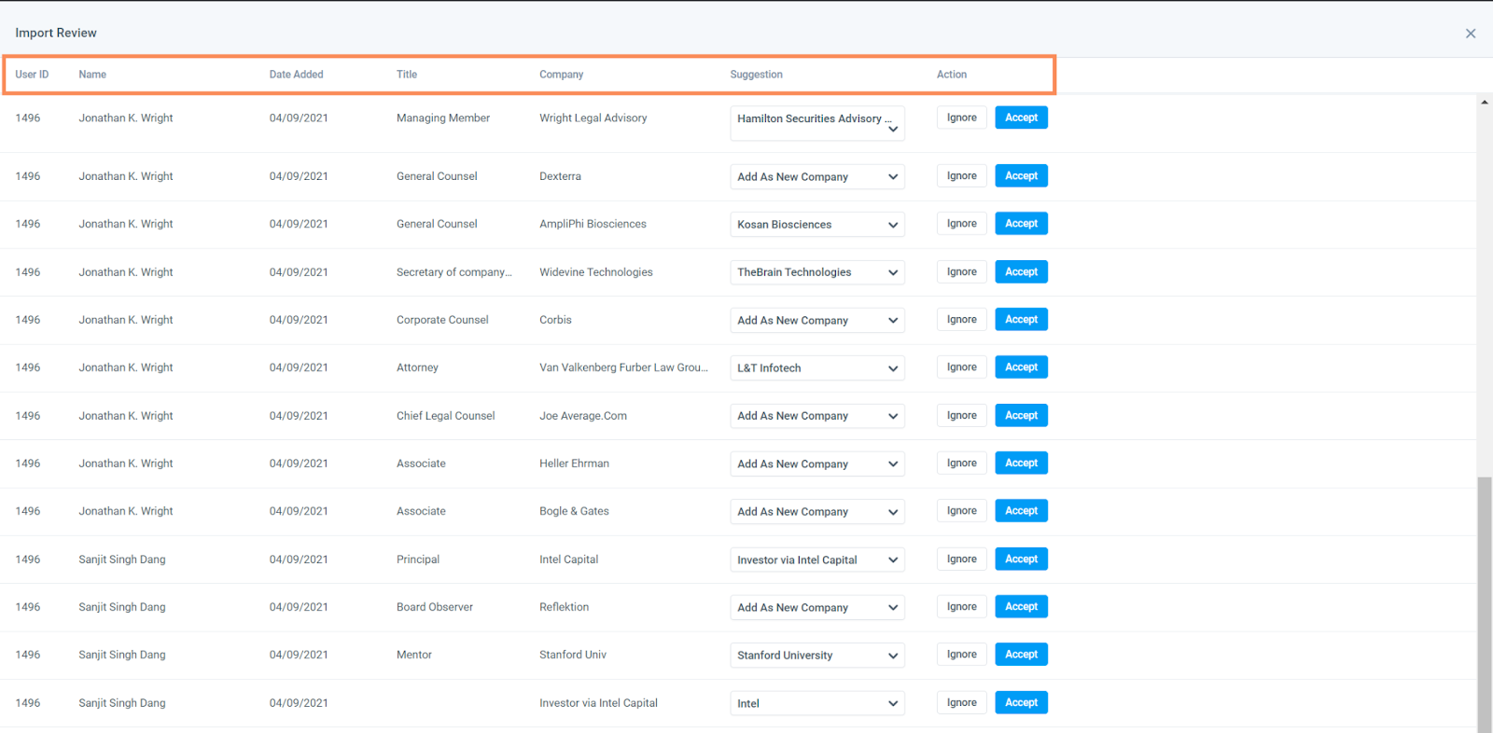Select 'Managing Member' title cell
1493x733 pixels.
click(443, 118)
